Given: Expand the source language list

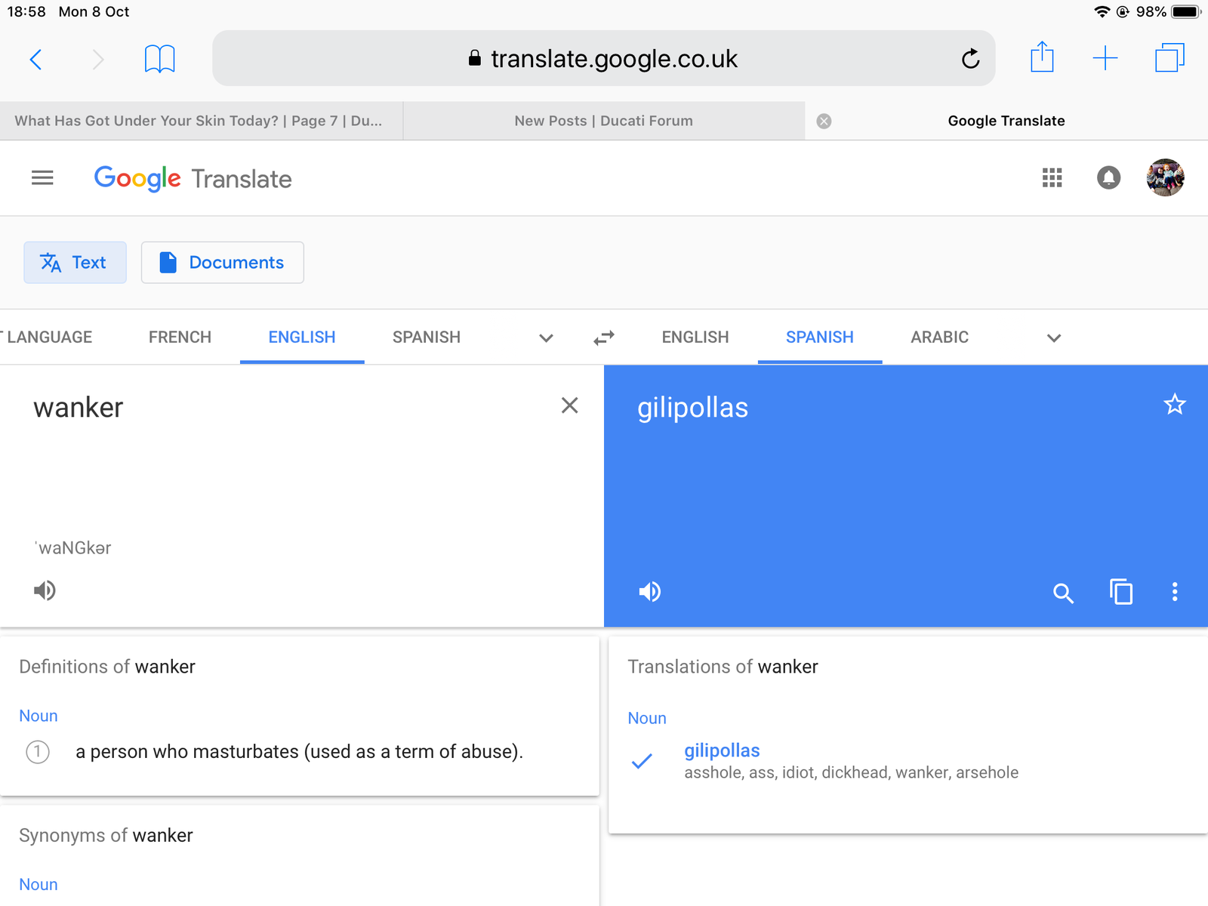Looking at the screenshot, I should [x=546, y=338].
